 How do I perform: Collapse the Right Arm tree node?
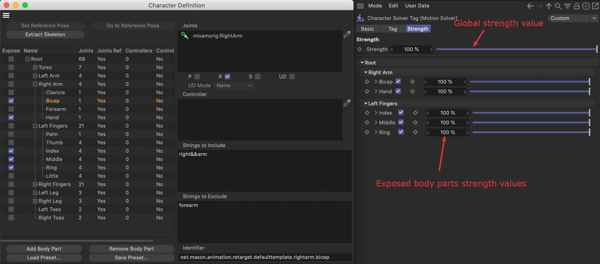(x=35, y=84)
